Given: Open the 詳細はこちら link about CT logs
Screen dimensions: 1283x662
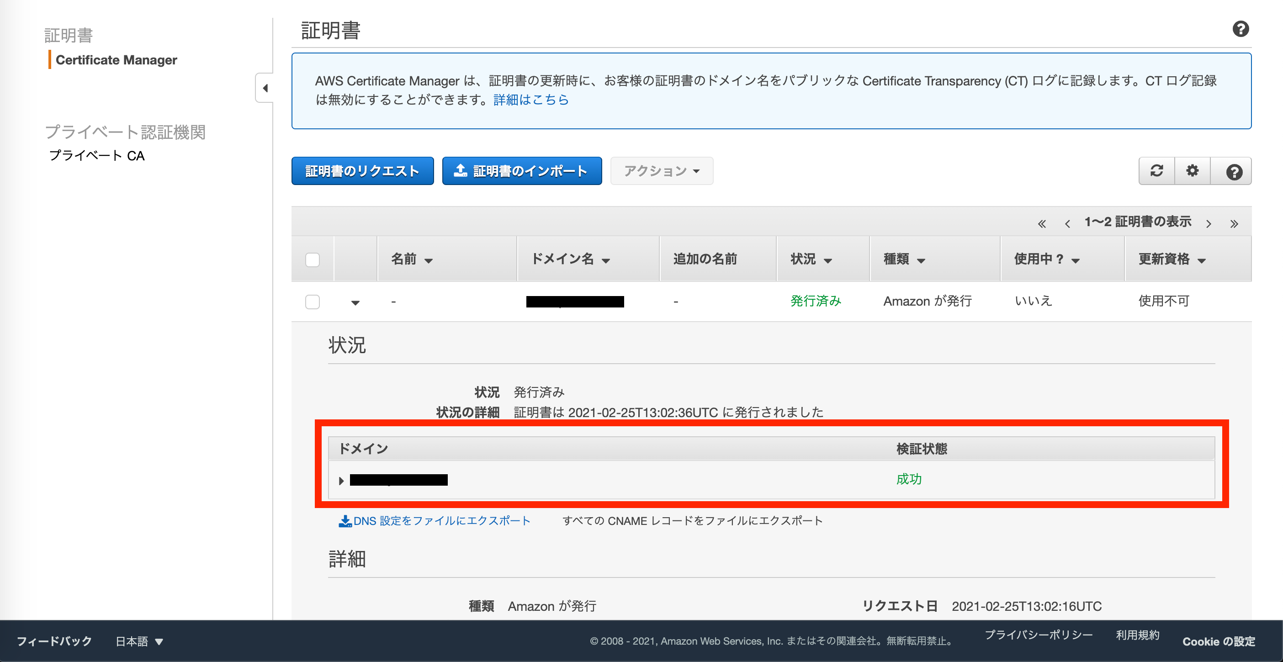Looking at the screenshot, I should (530, 100).
